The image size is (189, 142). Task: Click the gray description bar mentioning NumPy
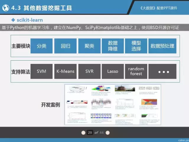[x=94, y=28]
